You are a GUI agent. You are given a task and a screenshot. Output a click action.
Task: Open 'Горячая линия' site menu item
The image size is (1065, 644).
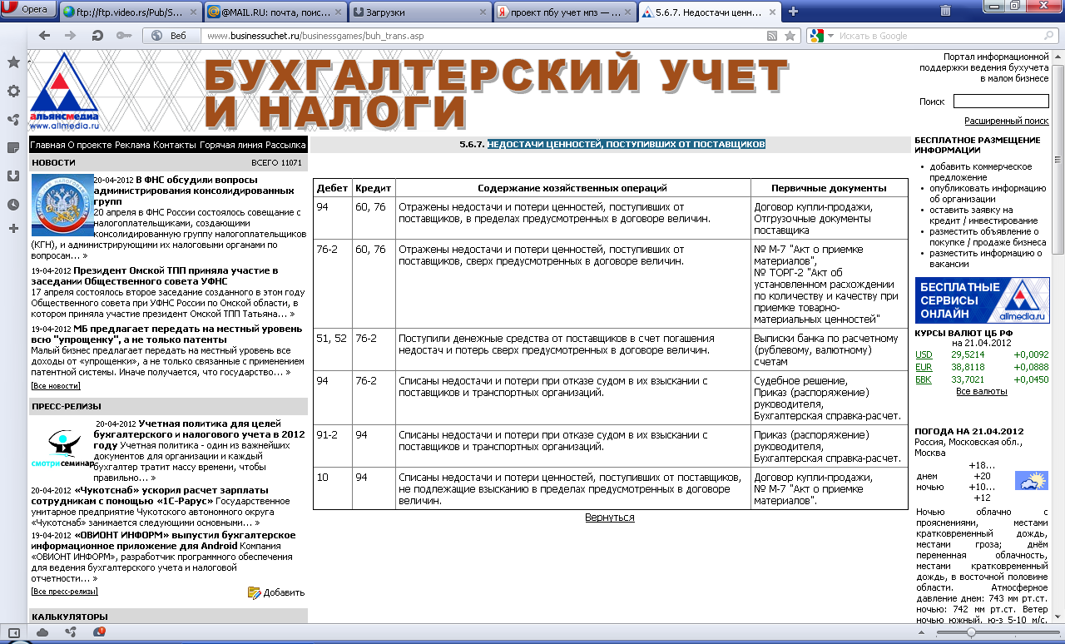click(230, 145)
